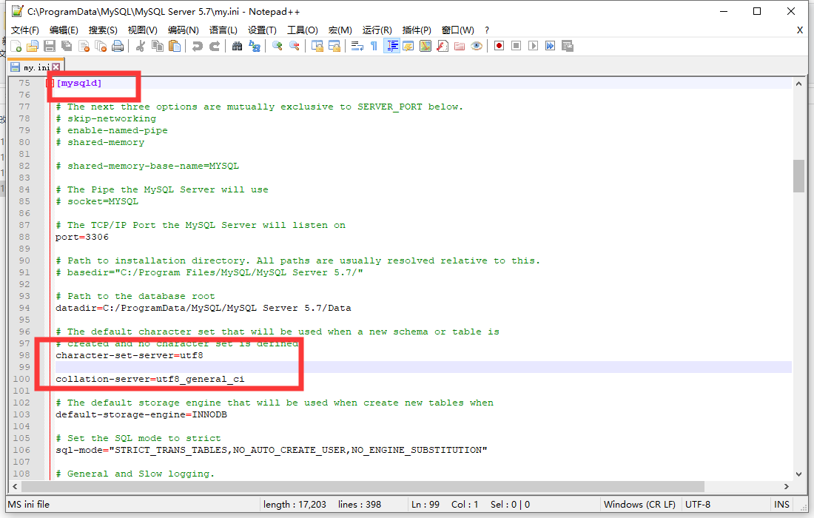This screenshot has width=814, height=518.
Task: Open the 编辑(E) menu
Action: point(64,30)
